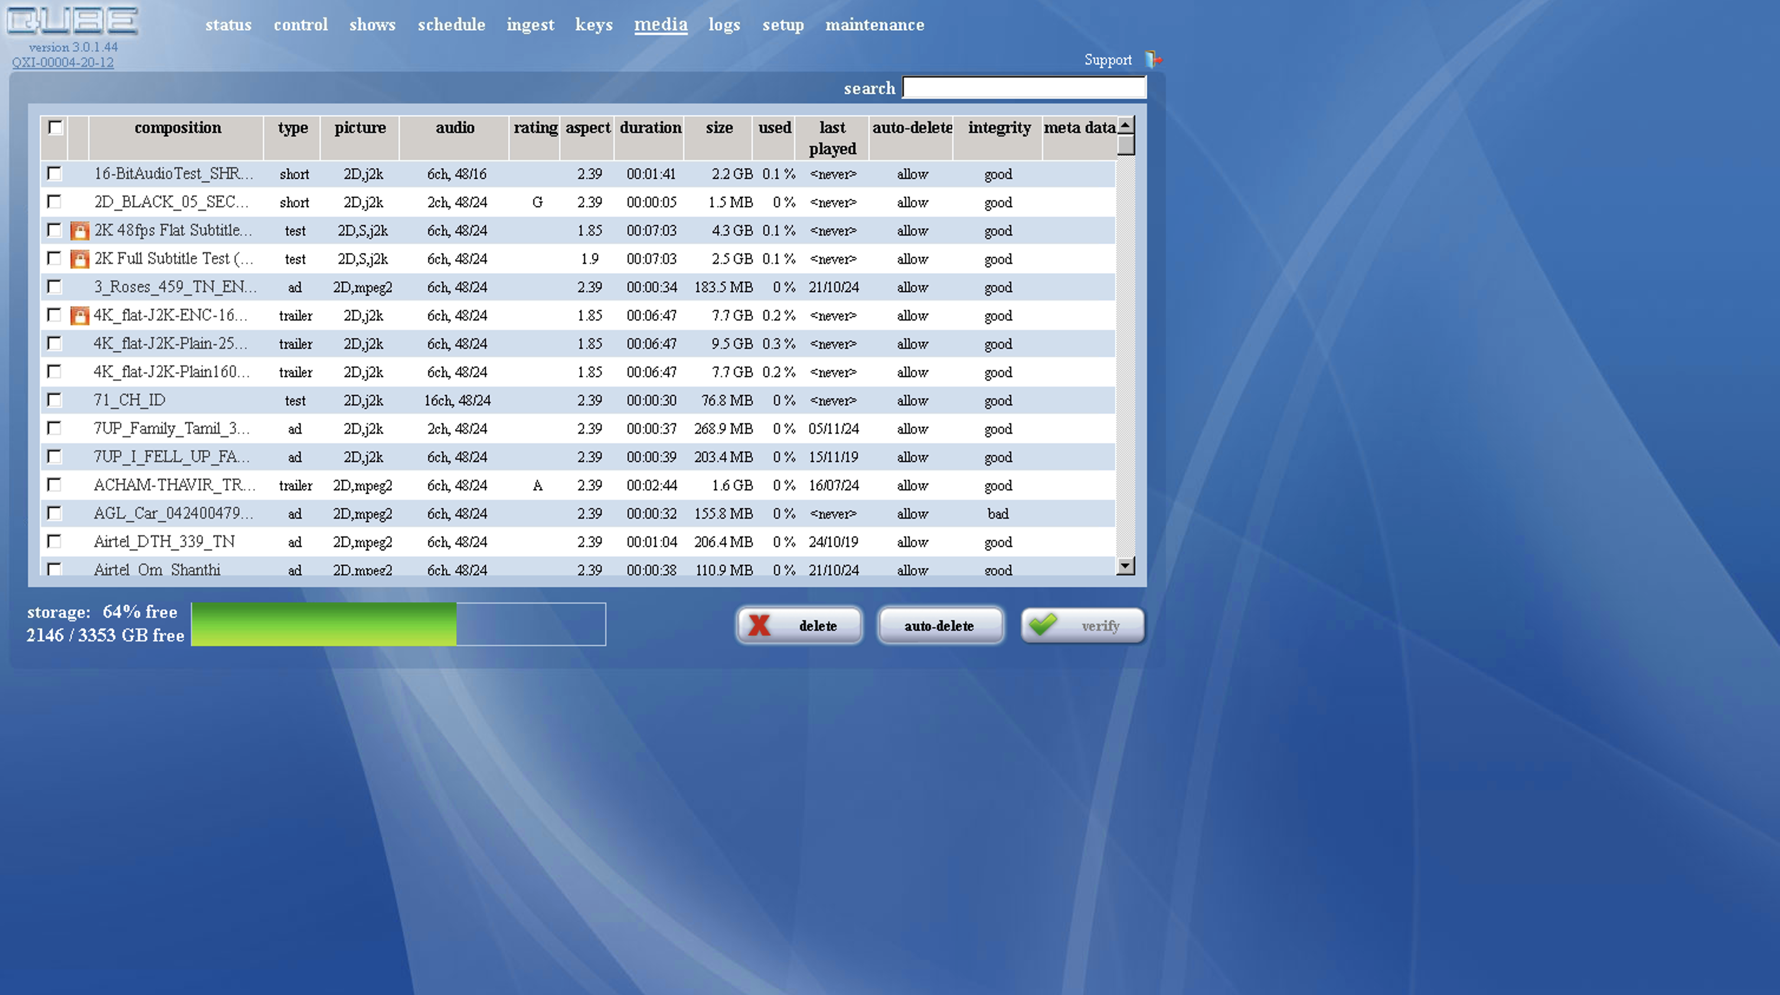The width and height of the screenshot is (1780, 995).
Task: Check the ACHAM-THAVIR_TR row checkbox
Action: [54, 485]
